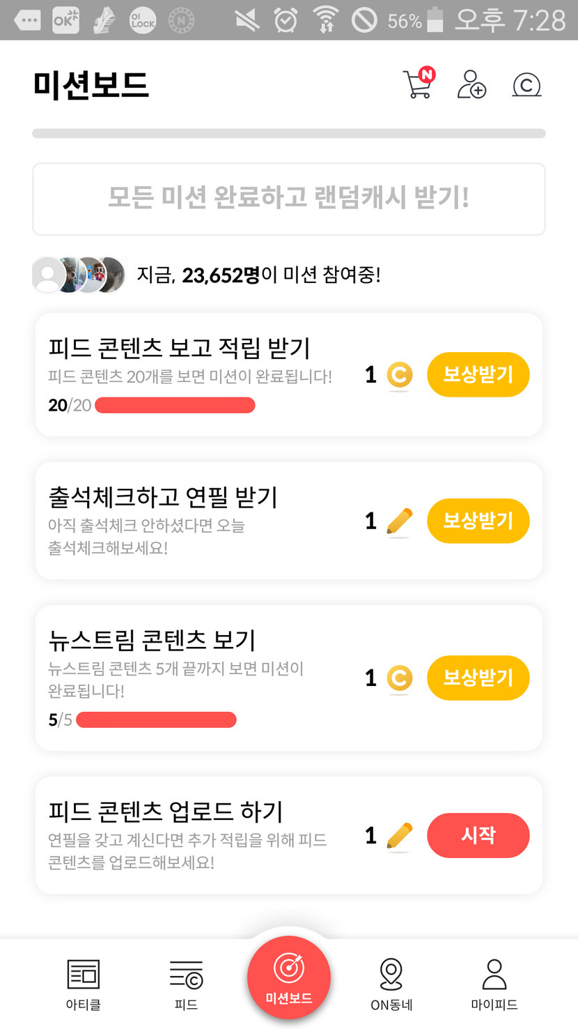Claim reward for 피드 콘텐츠 보고 적립 받기
This screenshot has height=1029, width=578.
pyautogui.click(x=478, y=374)
